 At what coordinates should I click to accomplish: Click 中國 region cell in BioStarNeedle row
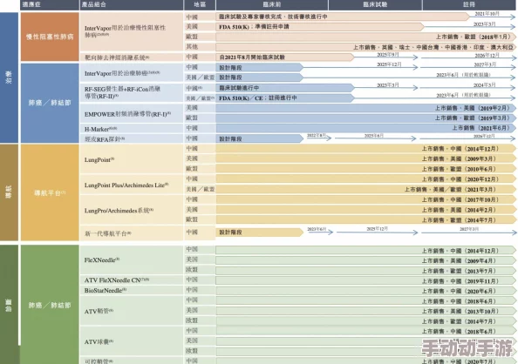(x=200, y=290)
